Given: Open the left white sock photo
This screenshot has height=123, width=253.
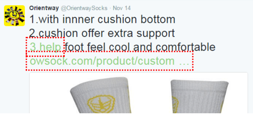Looking at the screenshot, I should click(100, 95).
